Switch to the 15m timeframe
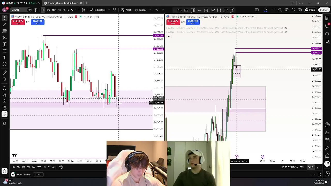Viewport: 331px width, 186px height. 54,10
